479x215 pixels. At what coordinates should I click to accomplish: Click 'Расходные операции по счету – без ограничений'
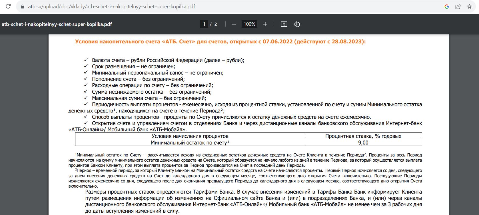point(153,85)
